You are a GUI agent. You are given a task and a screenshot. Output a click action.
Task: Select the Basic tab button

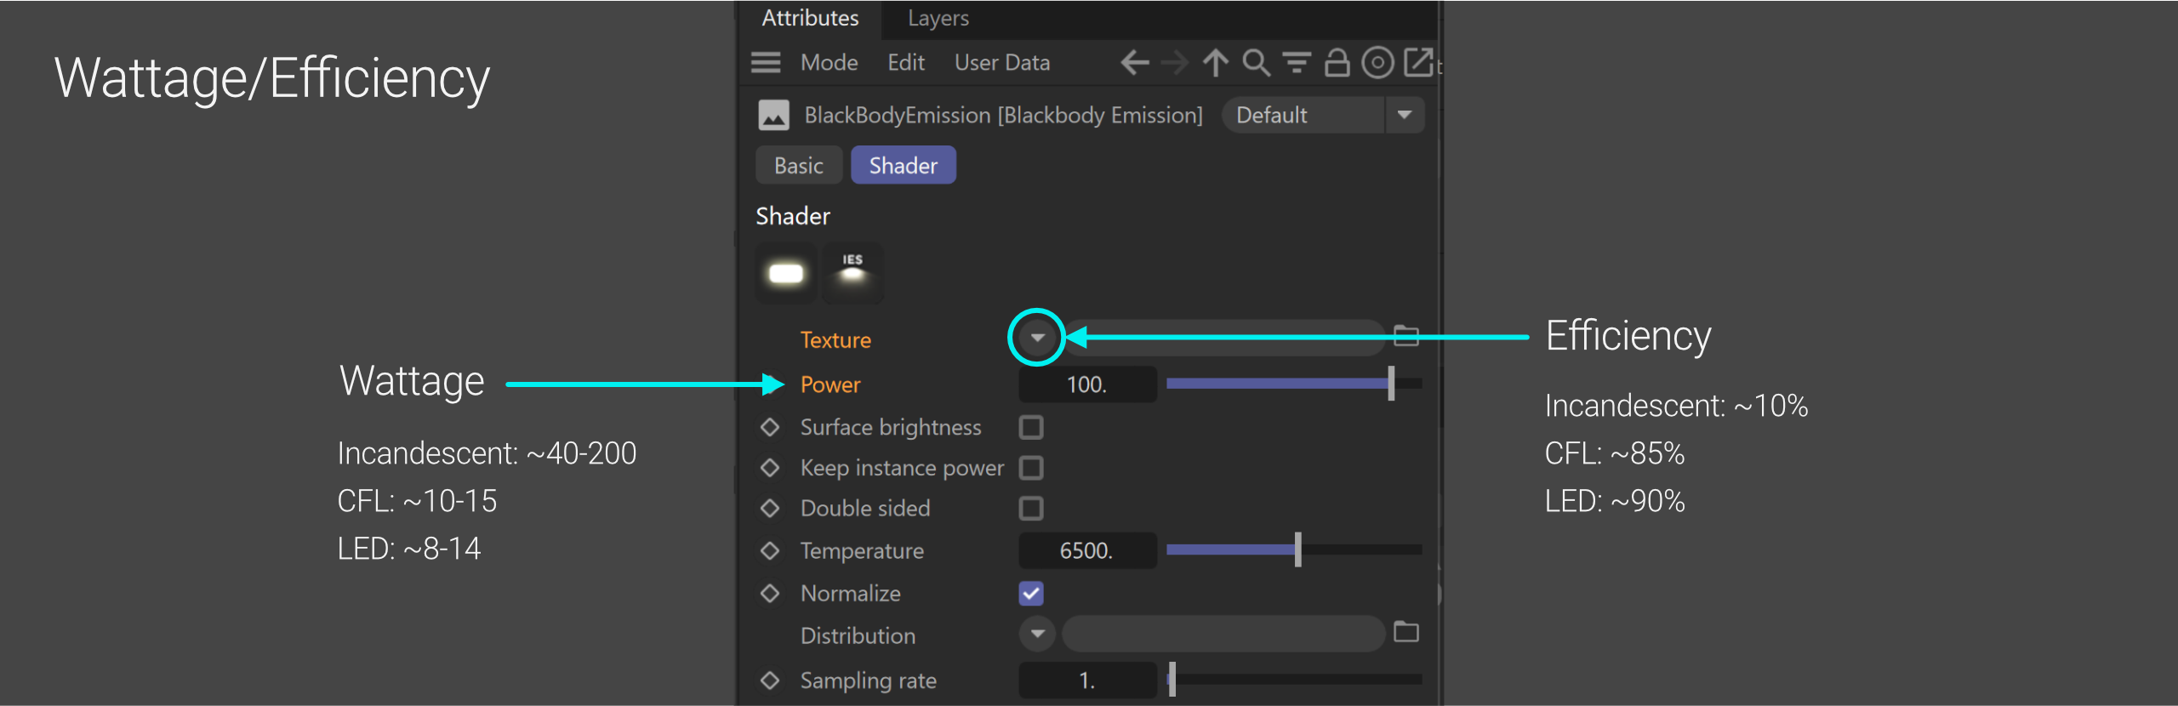[798, 165]
